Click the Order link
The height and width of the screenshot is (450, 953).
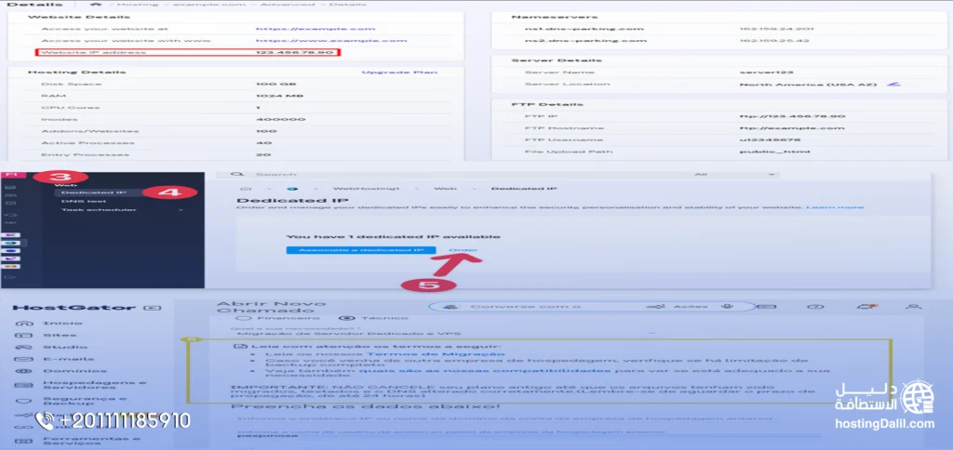point(463,250)
